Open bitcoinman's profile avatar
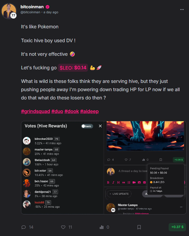The image size is (189, 236). [x=9, y=11]
